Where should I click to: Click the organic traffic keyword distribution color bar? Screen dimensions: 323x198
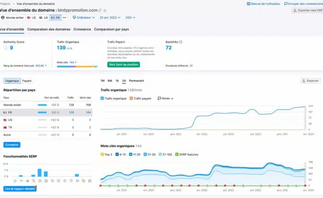click(77, 66)
